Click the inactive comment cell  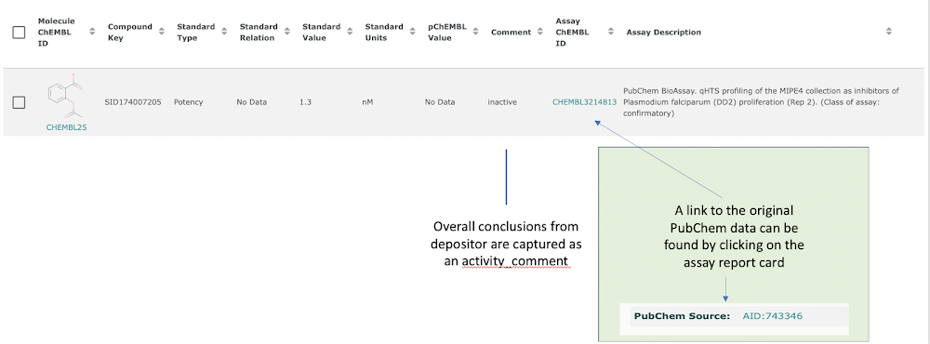tap(502, 102)
